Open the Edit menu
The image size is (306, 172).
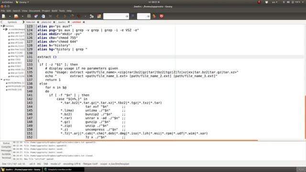pyautogui.click(x=9, y=11)
